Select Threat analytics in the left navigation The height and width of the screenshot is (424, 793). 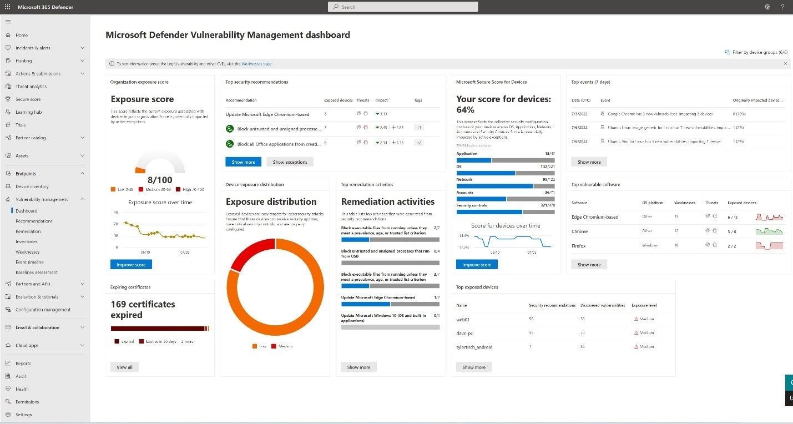[x=32, y=86]
